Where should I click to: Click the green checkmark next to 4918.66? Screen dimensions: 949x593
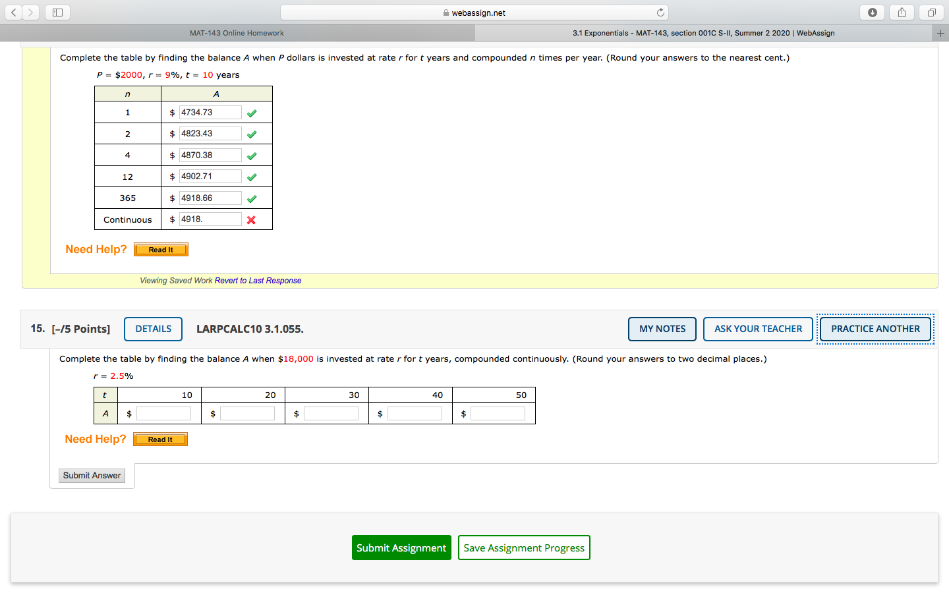pos(251,198)
